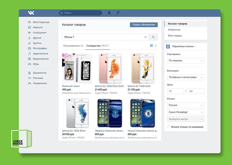Click Подать объявление button
This screenshot has width=232, height=165.
tap(144, 25)
